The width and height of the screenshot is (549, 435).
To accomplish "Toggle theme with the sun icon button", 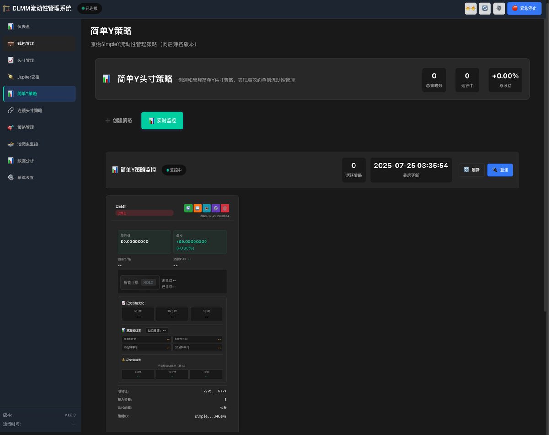I will [470, 8].
